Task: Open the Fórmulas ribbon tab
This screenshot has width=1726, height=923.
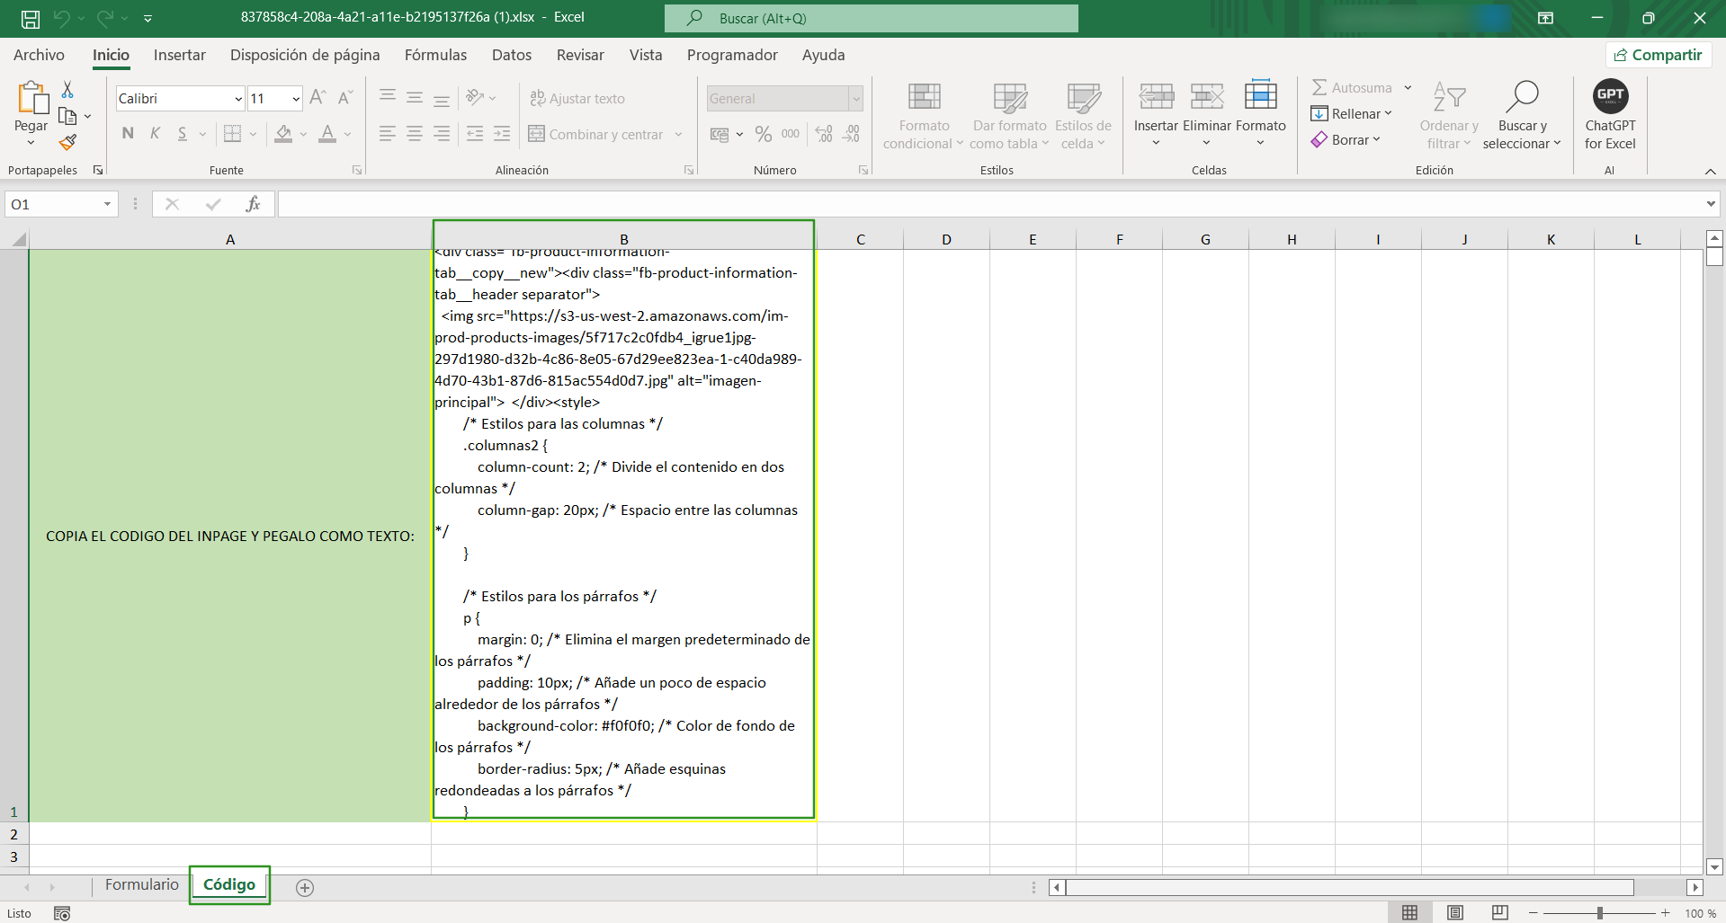Action: 435,55
